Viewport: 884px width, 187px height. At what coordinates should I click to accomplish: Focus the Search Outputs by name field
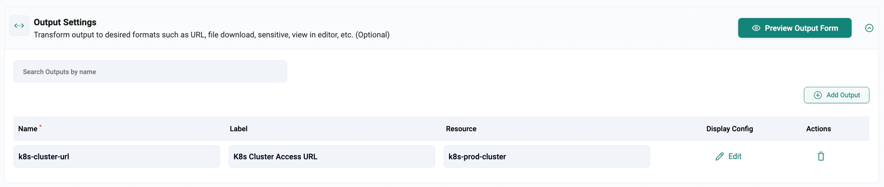(x=150, y=72)
